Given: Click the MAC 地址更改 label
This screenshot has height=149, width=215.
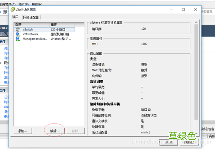Looking at the screenshot, I should tap(102, 70).
